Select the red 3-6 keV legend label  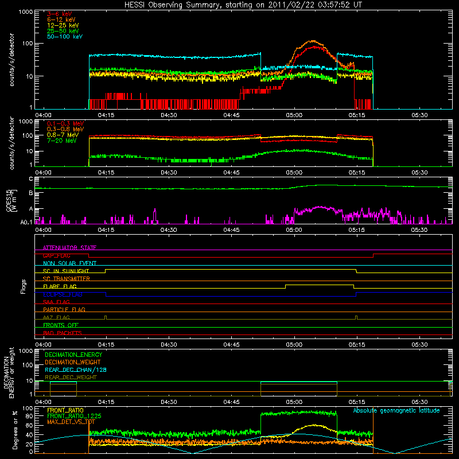point(59,14)
